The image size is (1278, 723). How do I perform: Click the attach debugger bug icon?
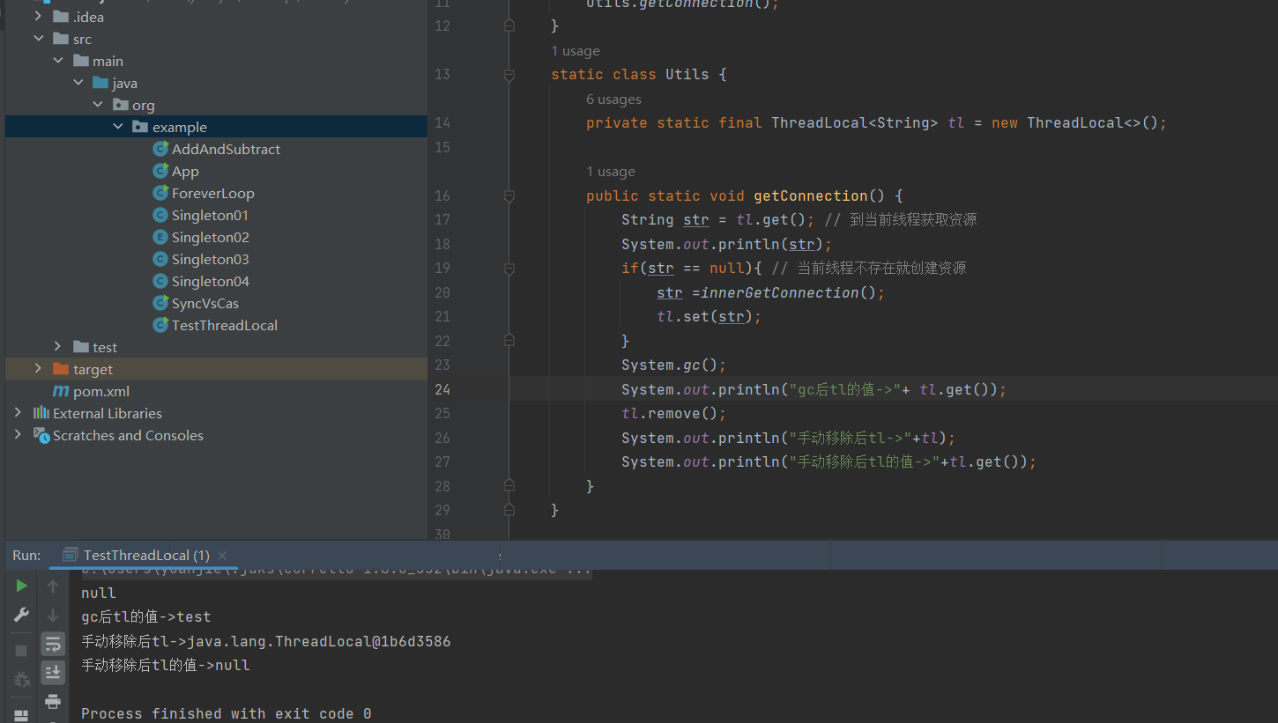(x=21, y=680)
